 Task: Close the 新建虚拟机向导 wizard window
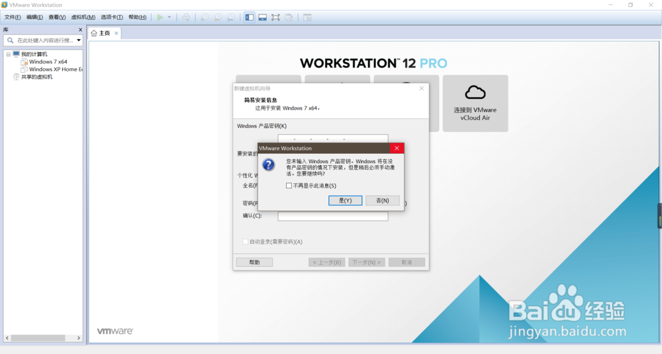click(x=421, y=88)
